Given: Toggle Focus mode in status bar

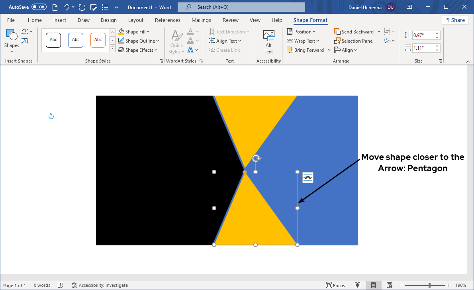Looking at the screenshot, I should 335,285.
